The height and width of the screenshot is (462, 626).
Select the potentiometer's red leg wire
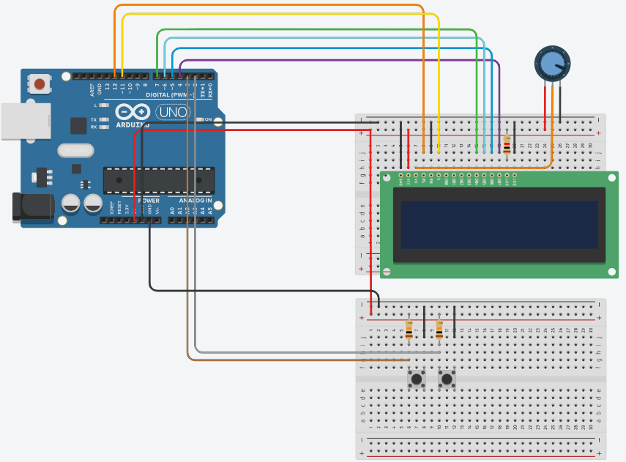point(545,107)
